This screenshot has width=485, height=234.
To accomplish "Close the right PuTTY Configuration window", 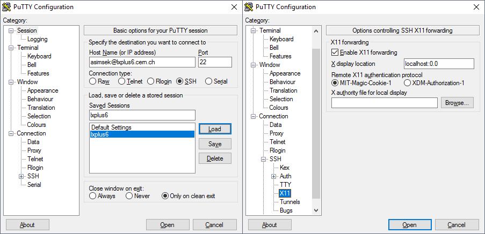I will 476,7.
